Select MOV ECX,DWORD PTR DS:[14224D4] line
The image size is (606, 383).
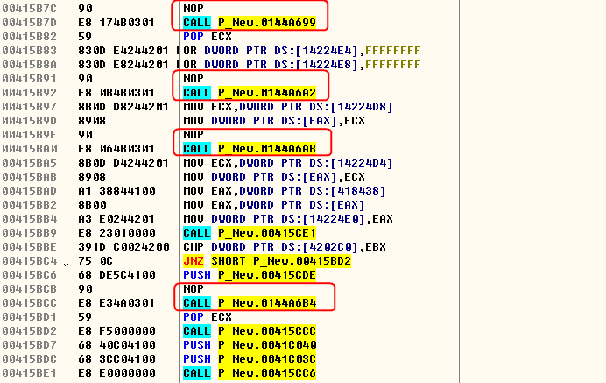click(288, 163)
